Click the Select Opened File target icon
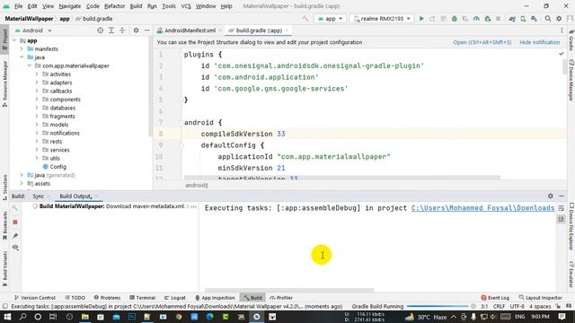 pos(100,31)
